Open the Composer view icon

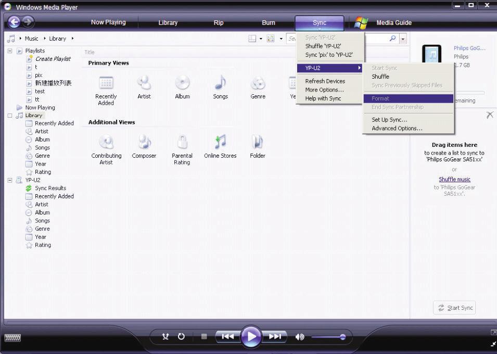144,142
